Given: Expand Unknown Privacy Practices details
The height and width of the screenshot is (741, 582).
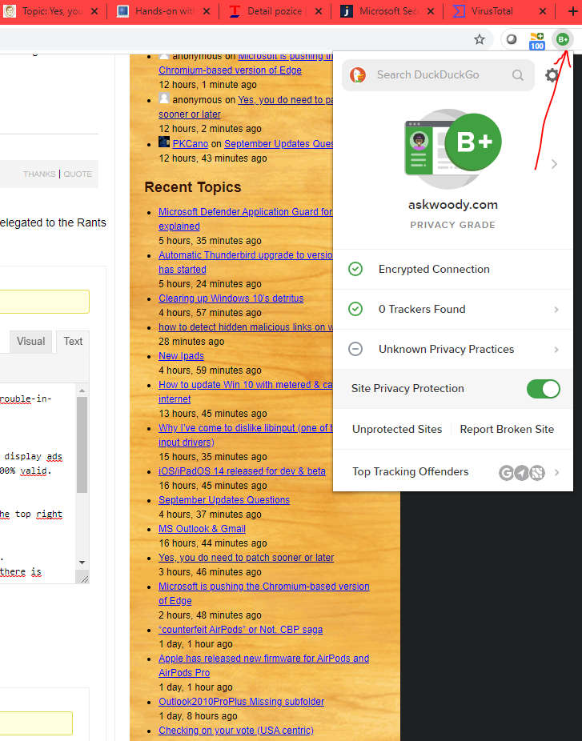Looking at the screenshot, I should (452, 350).
